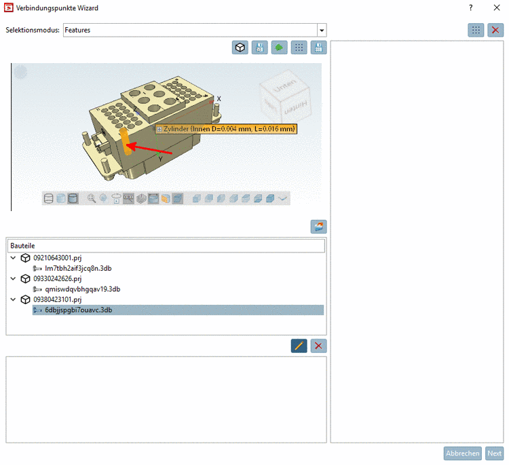Select the fifth cube view orientation icon
The width and height of the screenshot is (509, 465).
click(x=246, y=198)
